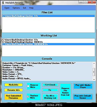Click the Container Format = Flash Video line
Viewport: 97px width, 107px height.
18,65
